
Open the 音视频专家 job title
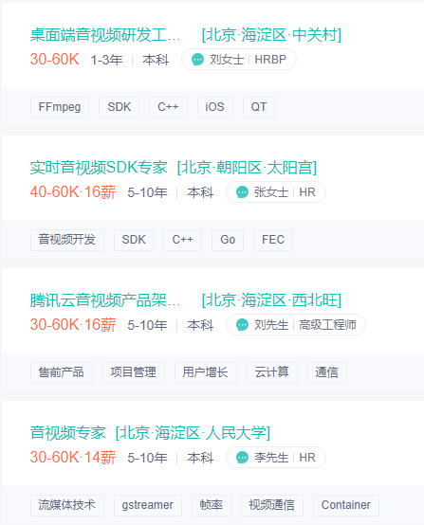pyautogui.click(x=67, y=432)
